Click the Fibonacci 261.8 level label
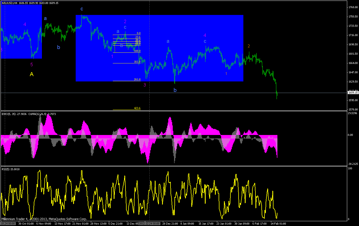 [x=137, y=80]
